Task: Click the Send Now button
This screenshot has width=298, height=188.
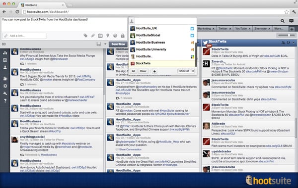Action: pyautogui.click(x=118, y=44)
